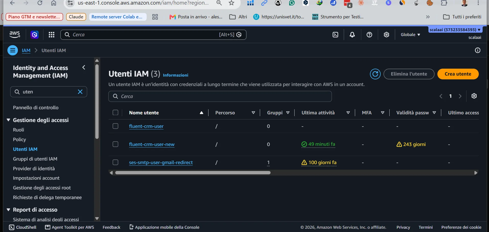Open the notifications bell
The image size is (489, 232).
pyautogui.click(x=352, y=35)
